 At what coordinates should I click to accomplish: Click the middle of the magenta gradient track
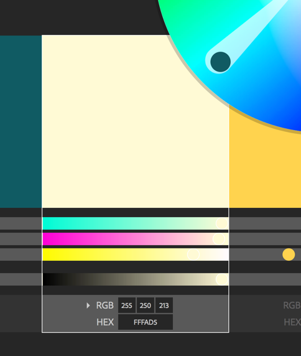tap(136, 239)
